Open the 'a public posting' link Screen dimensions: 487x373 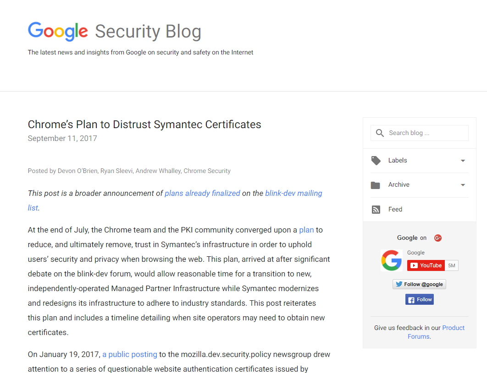(x=130, y=354)
